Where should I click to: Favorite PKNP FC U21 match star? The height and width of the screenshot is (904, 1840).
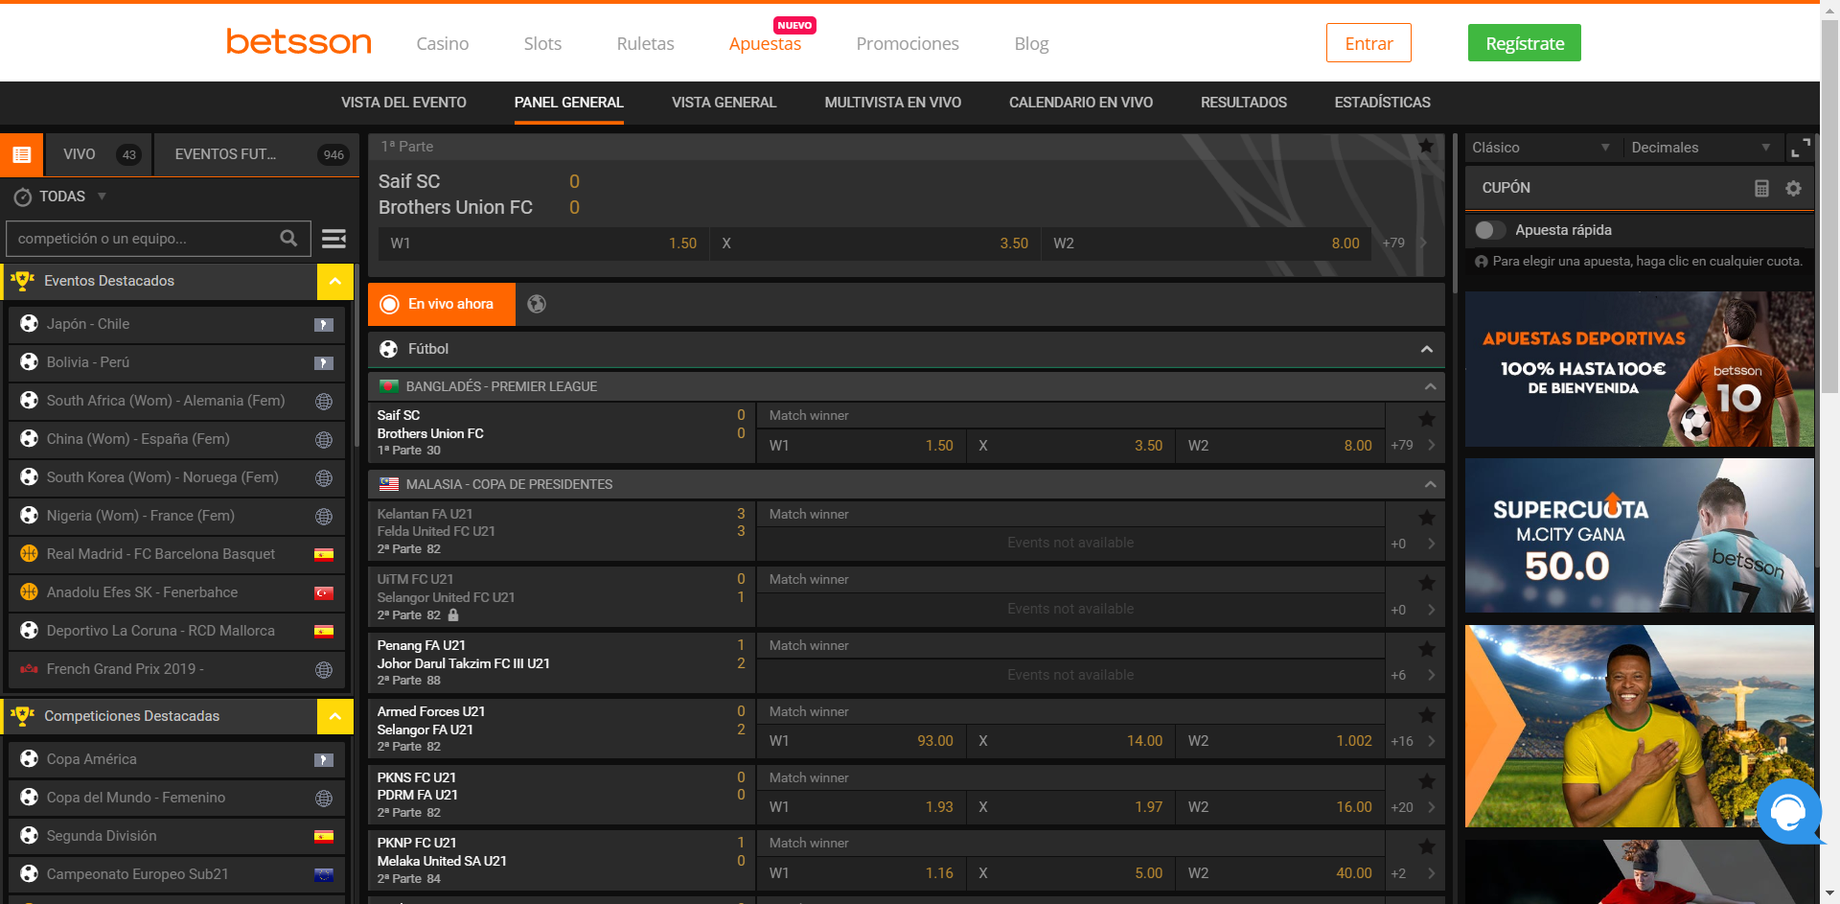[1427, 846]
